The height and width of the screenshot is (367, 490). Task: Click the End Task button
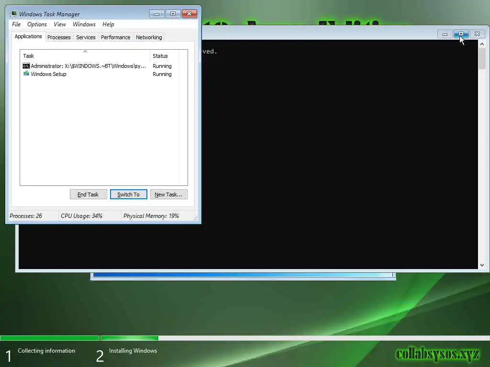pyautogui.click(x=88, y=194)
